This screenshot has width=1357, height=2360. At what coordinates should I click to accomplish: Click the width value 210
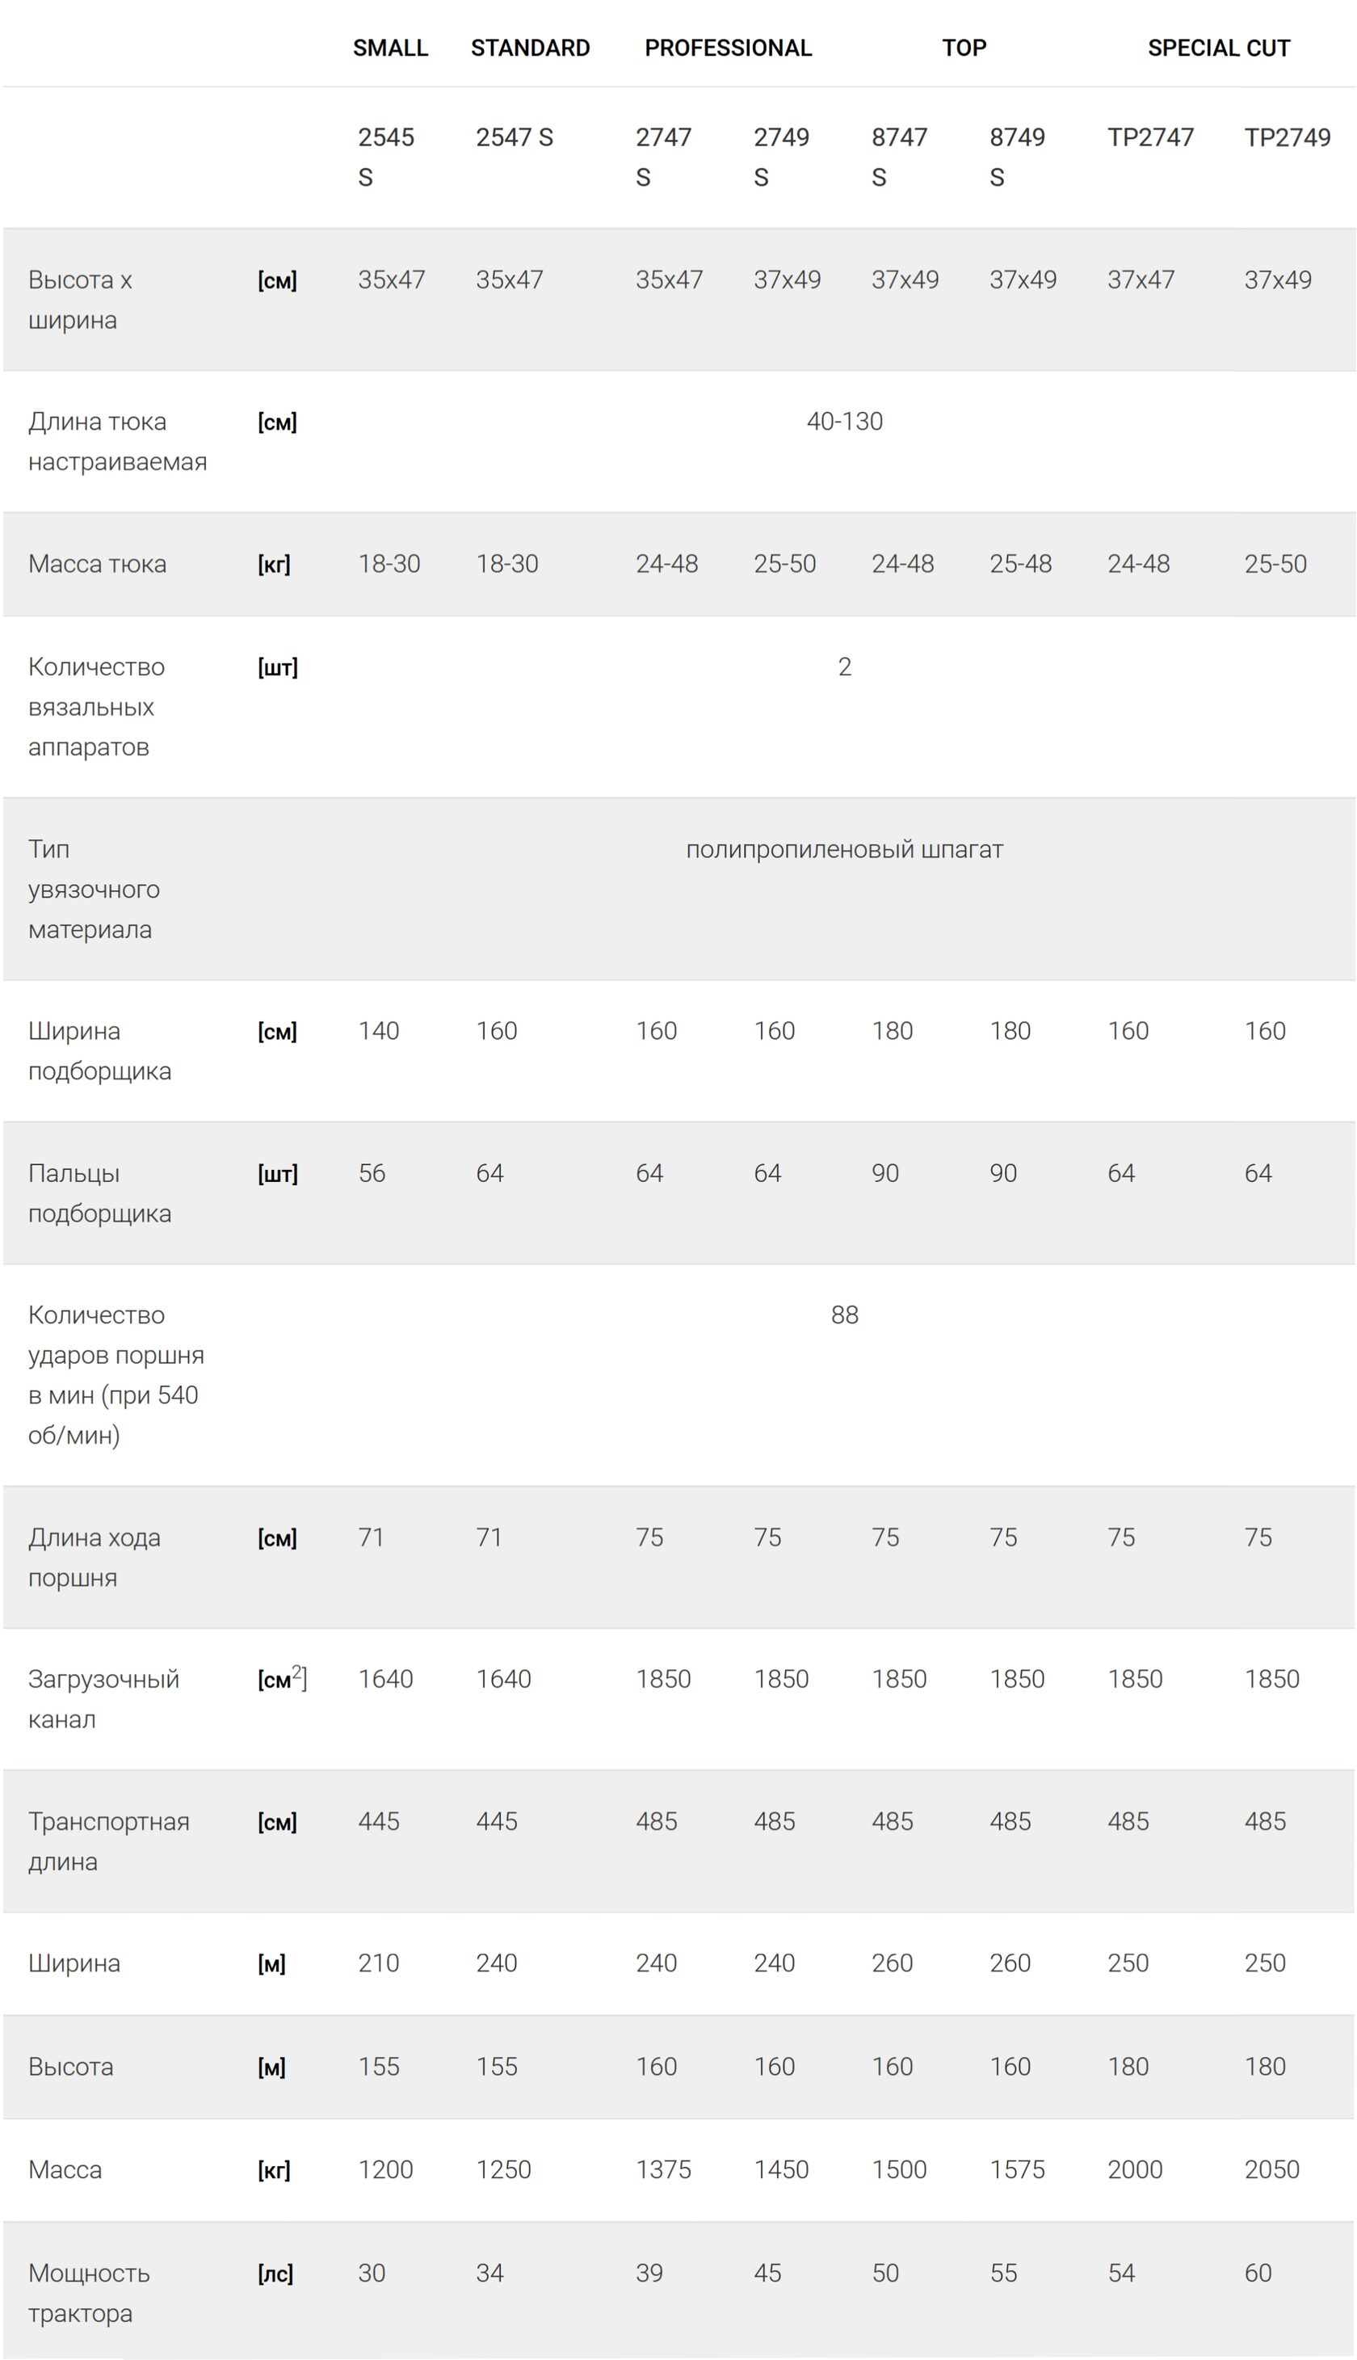point(378,1963)
